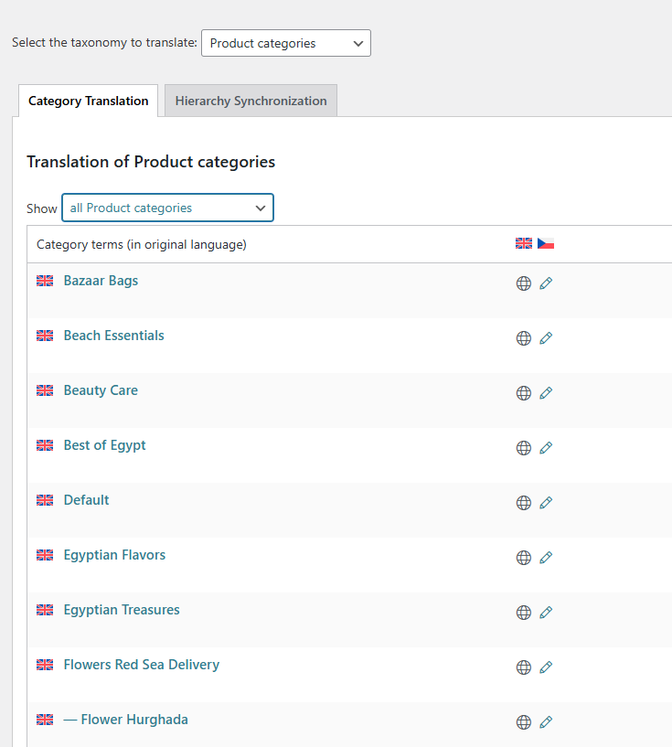Image resolution: width=672 pixels, height=747 pixels.
Task: Click the pencil icon for Egyptian Treasures
Action: click(546, 613)
